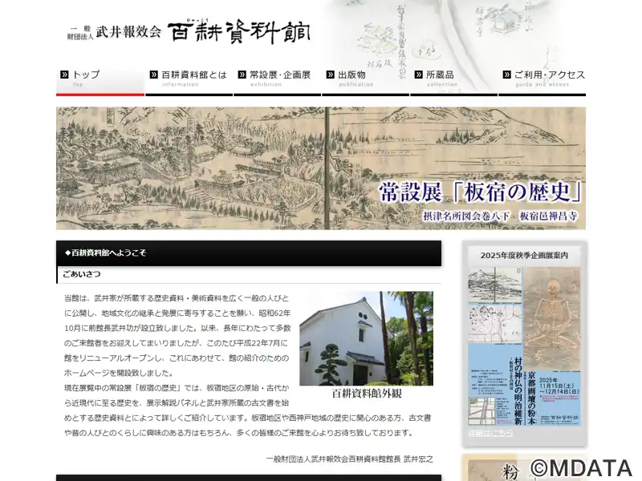
Task: Click the 2025年度秋季企画展案内 heading
Action: [x=524, y=255]
